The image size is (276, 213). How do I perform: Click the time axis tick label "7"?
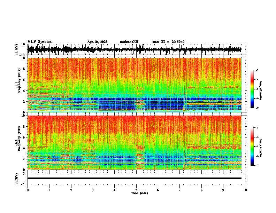[180, 190]
